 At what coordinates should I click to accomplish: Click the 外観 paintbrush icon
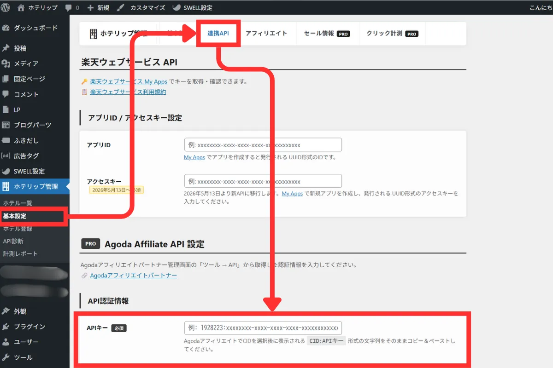tap(6, 311)
